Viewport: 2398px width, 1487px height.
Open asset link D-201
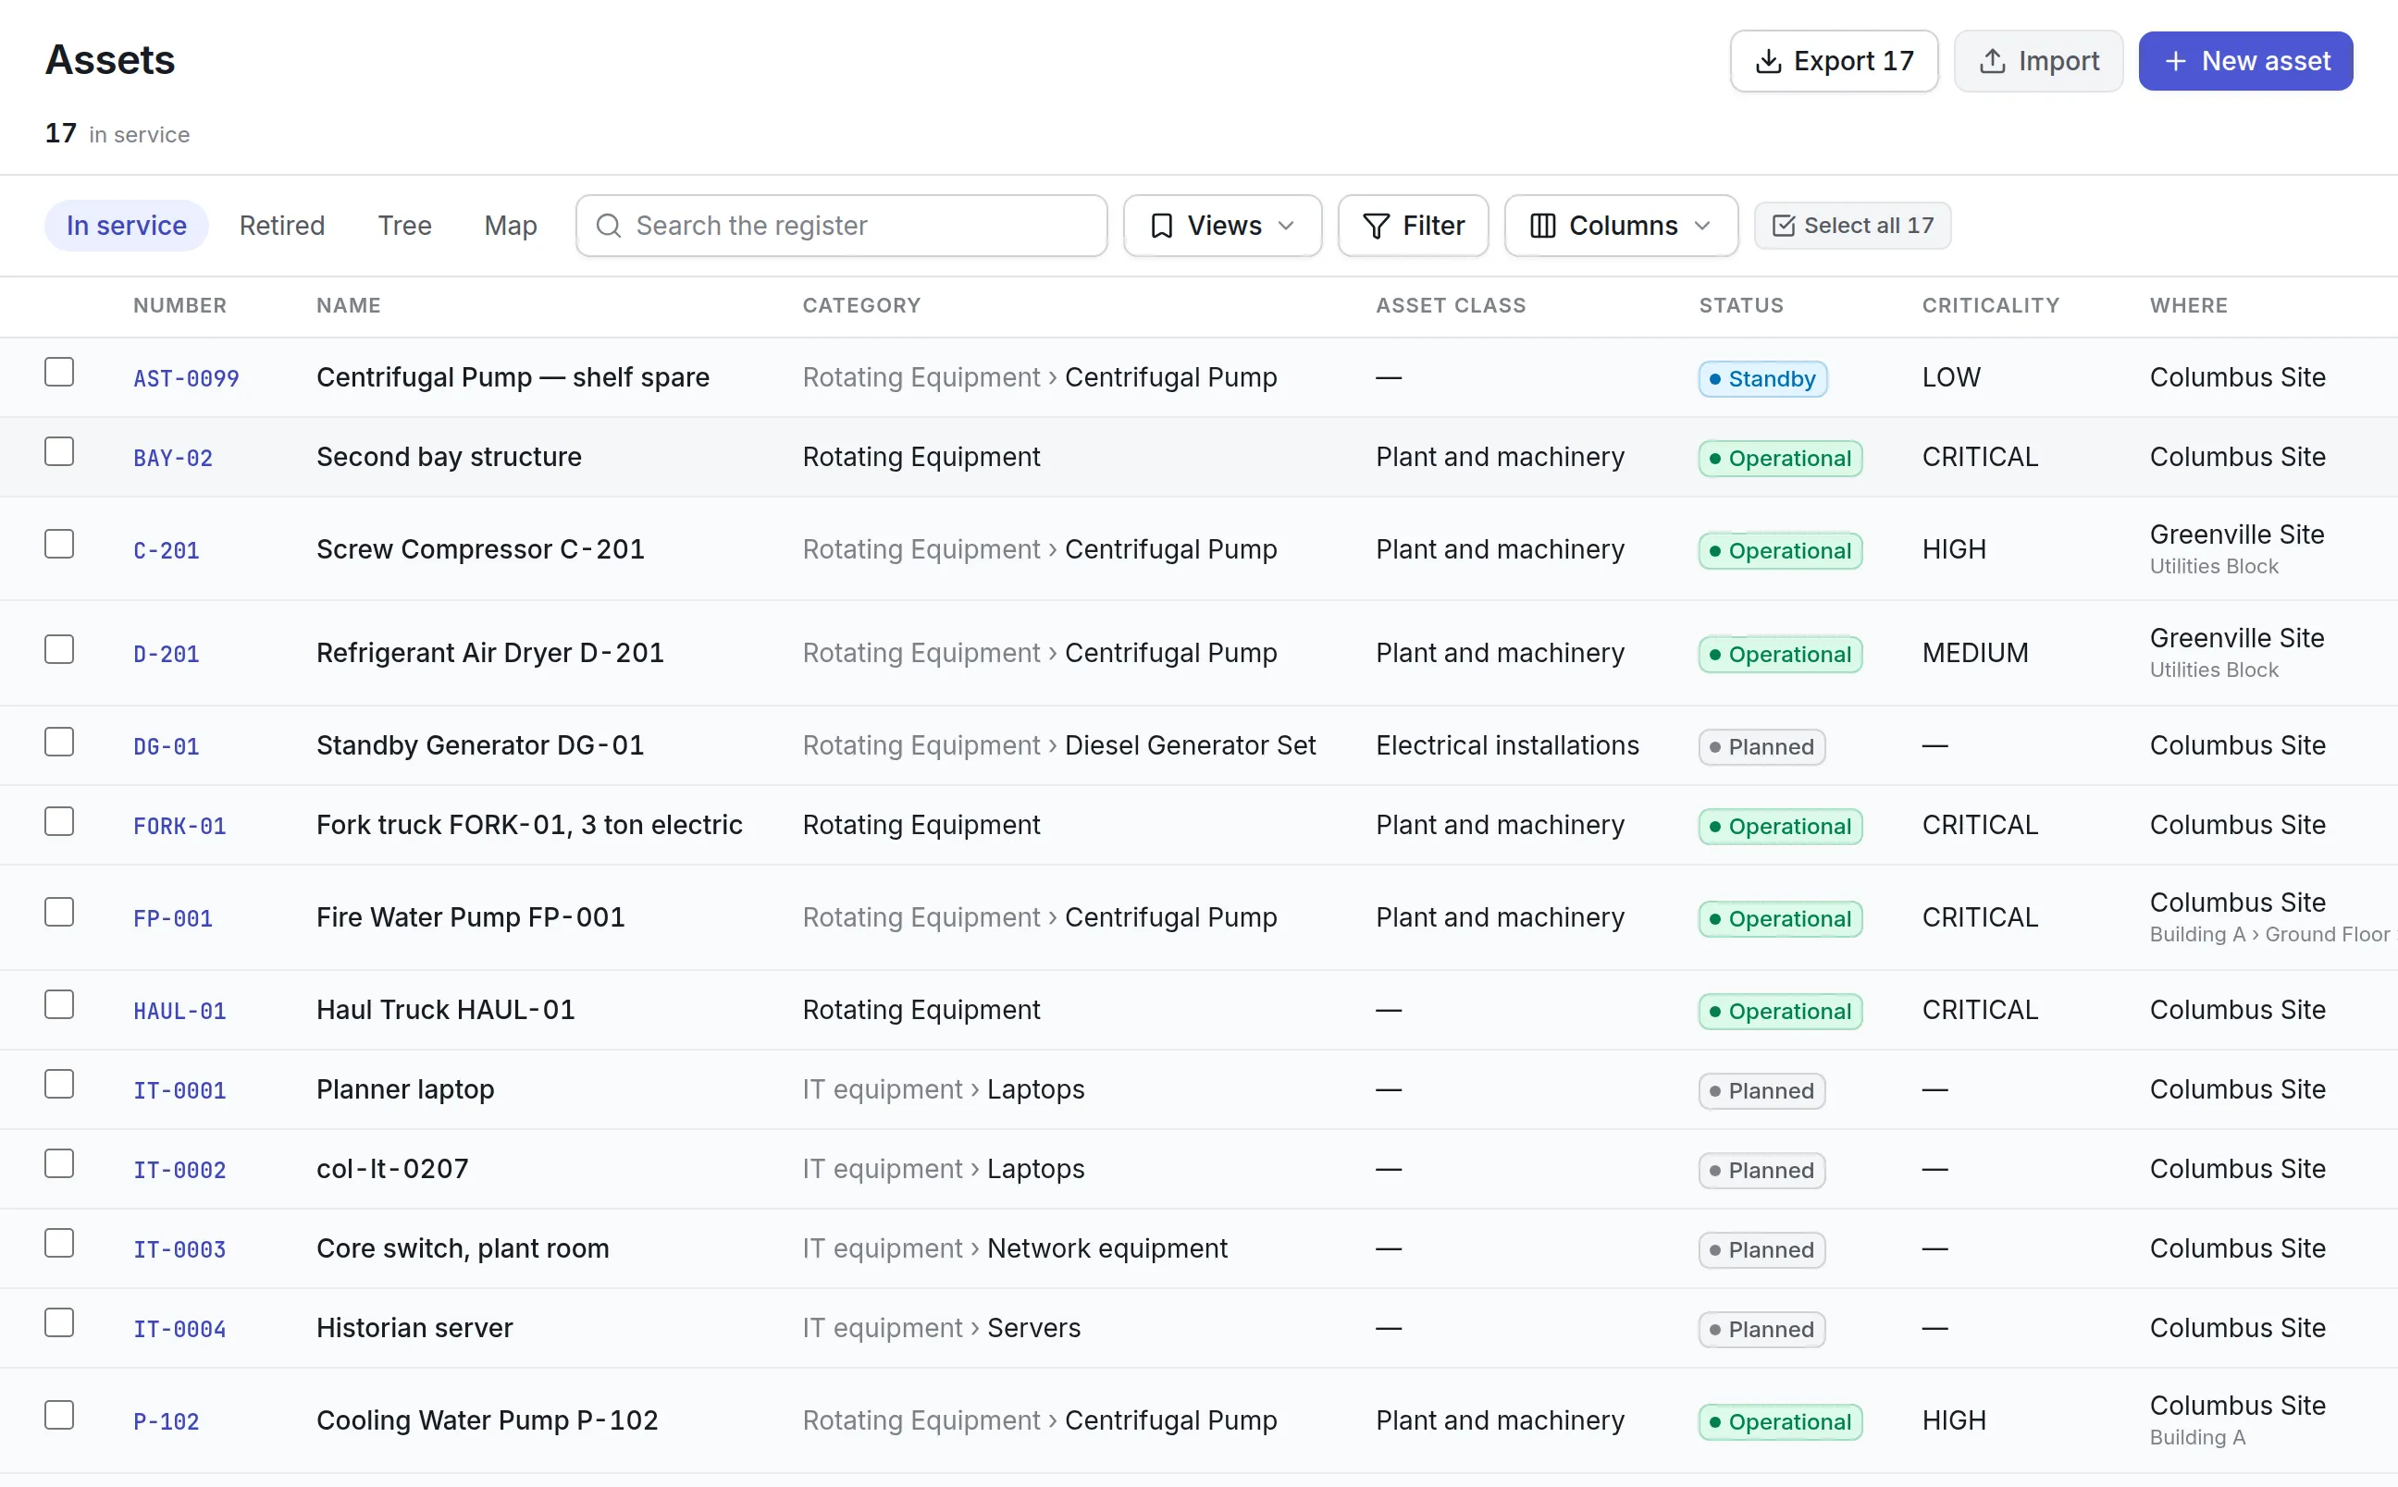[x=167, y=654]
